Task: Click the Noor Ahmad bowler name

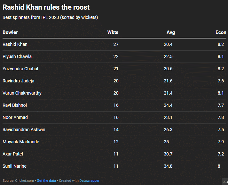Action: point(15,117)
